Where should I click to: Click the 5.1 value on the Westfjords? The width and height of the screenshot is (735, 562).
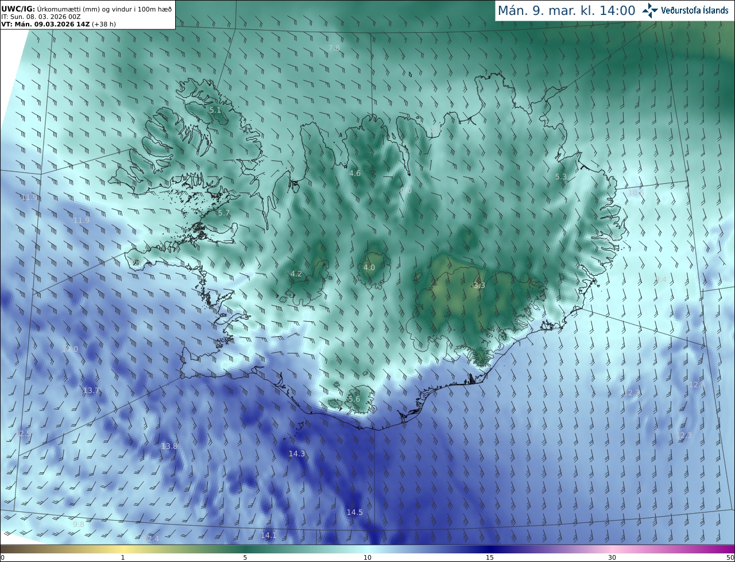pyautogui.click(x=215, y=109)
